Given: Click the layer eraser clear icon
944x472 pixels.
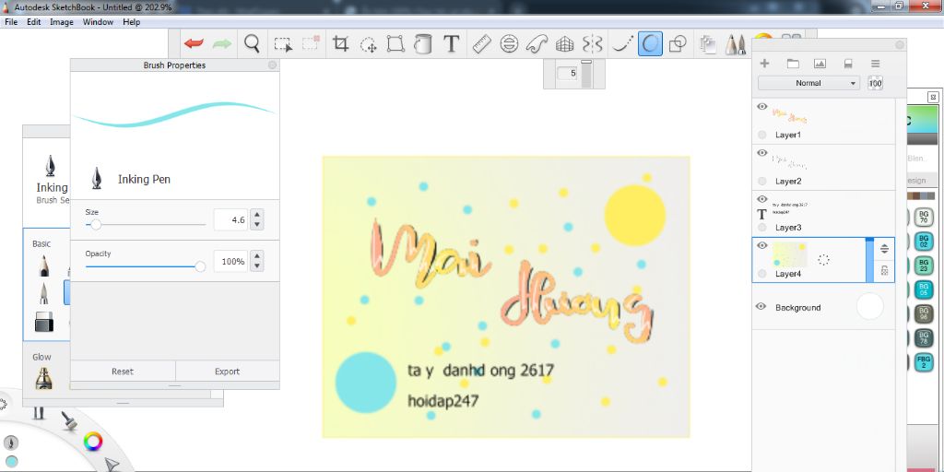Looking at the screenshot, I should (x=848, y=64).
